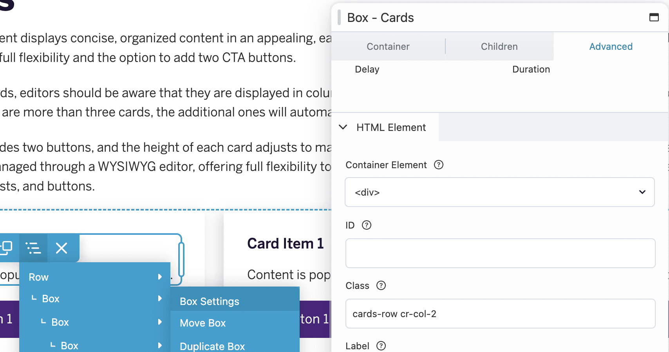Click the settings panel maximize icon
The height and width of the screenshot is (352, 669).
click(654, 17)
